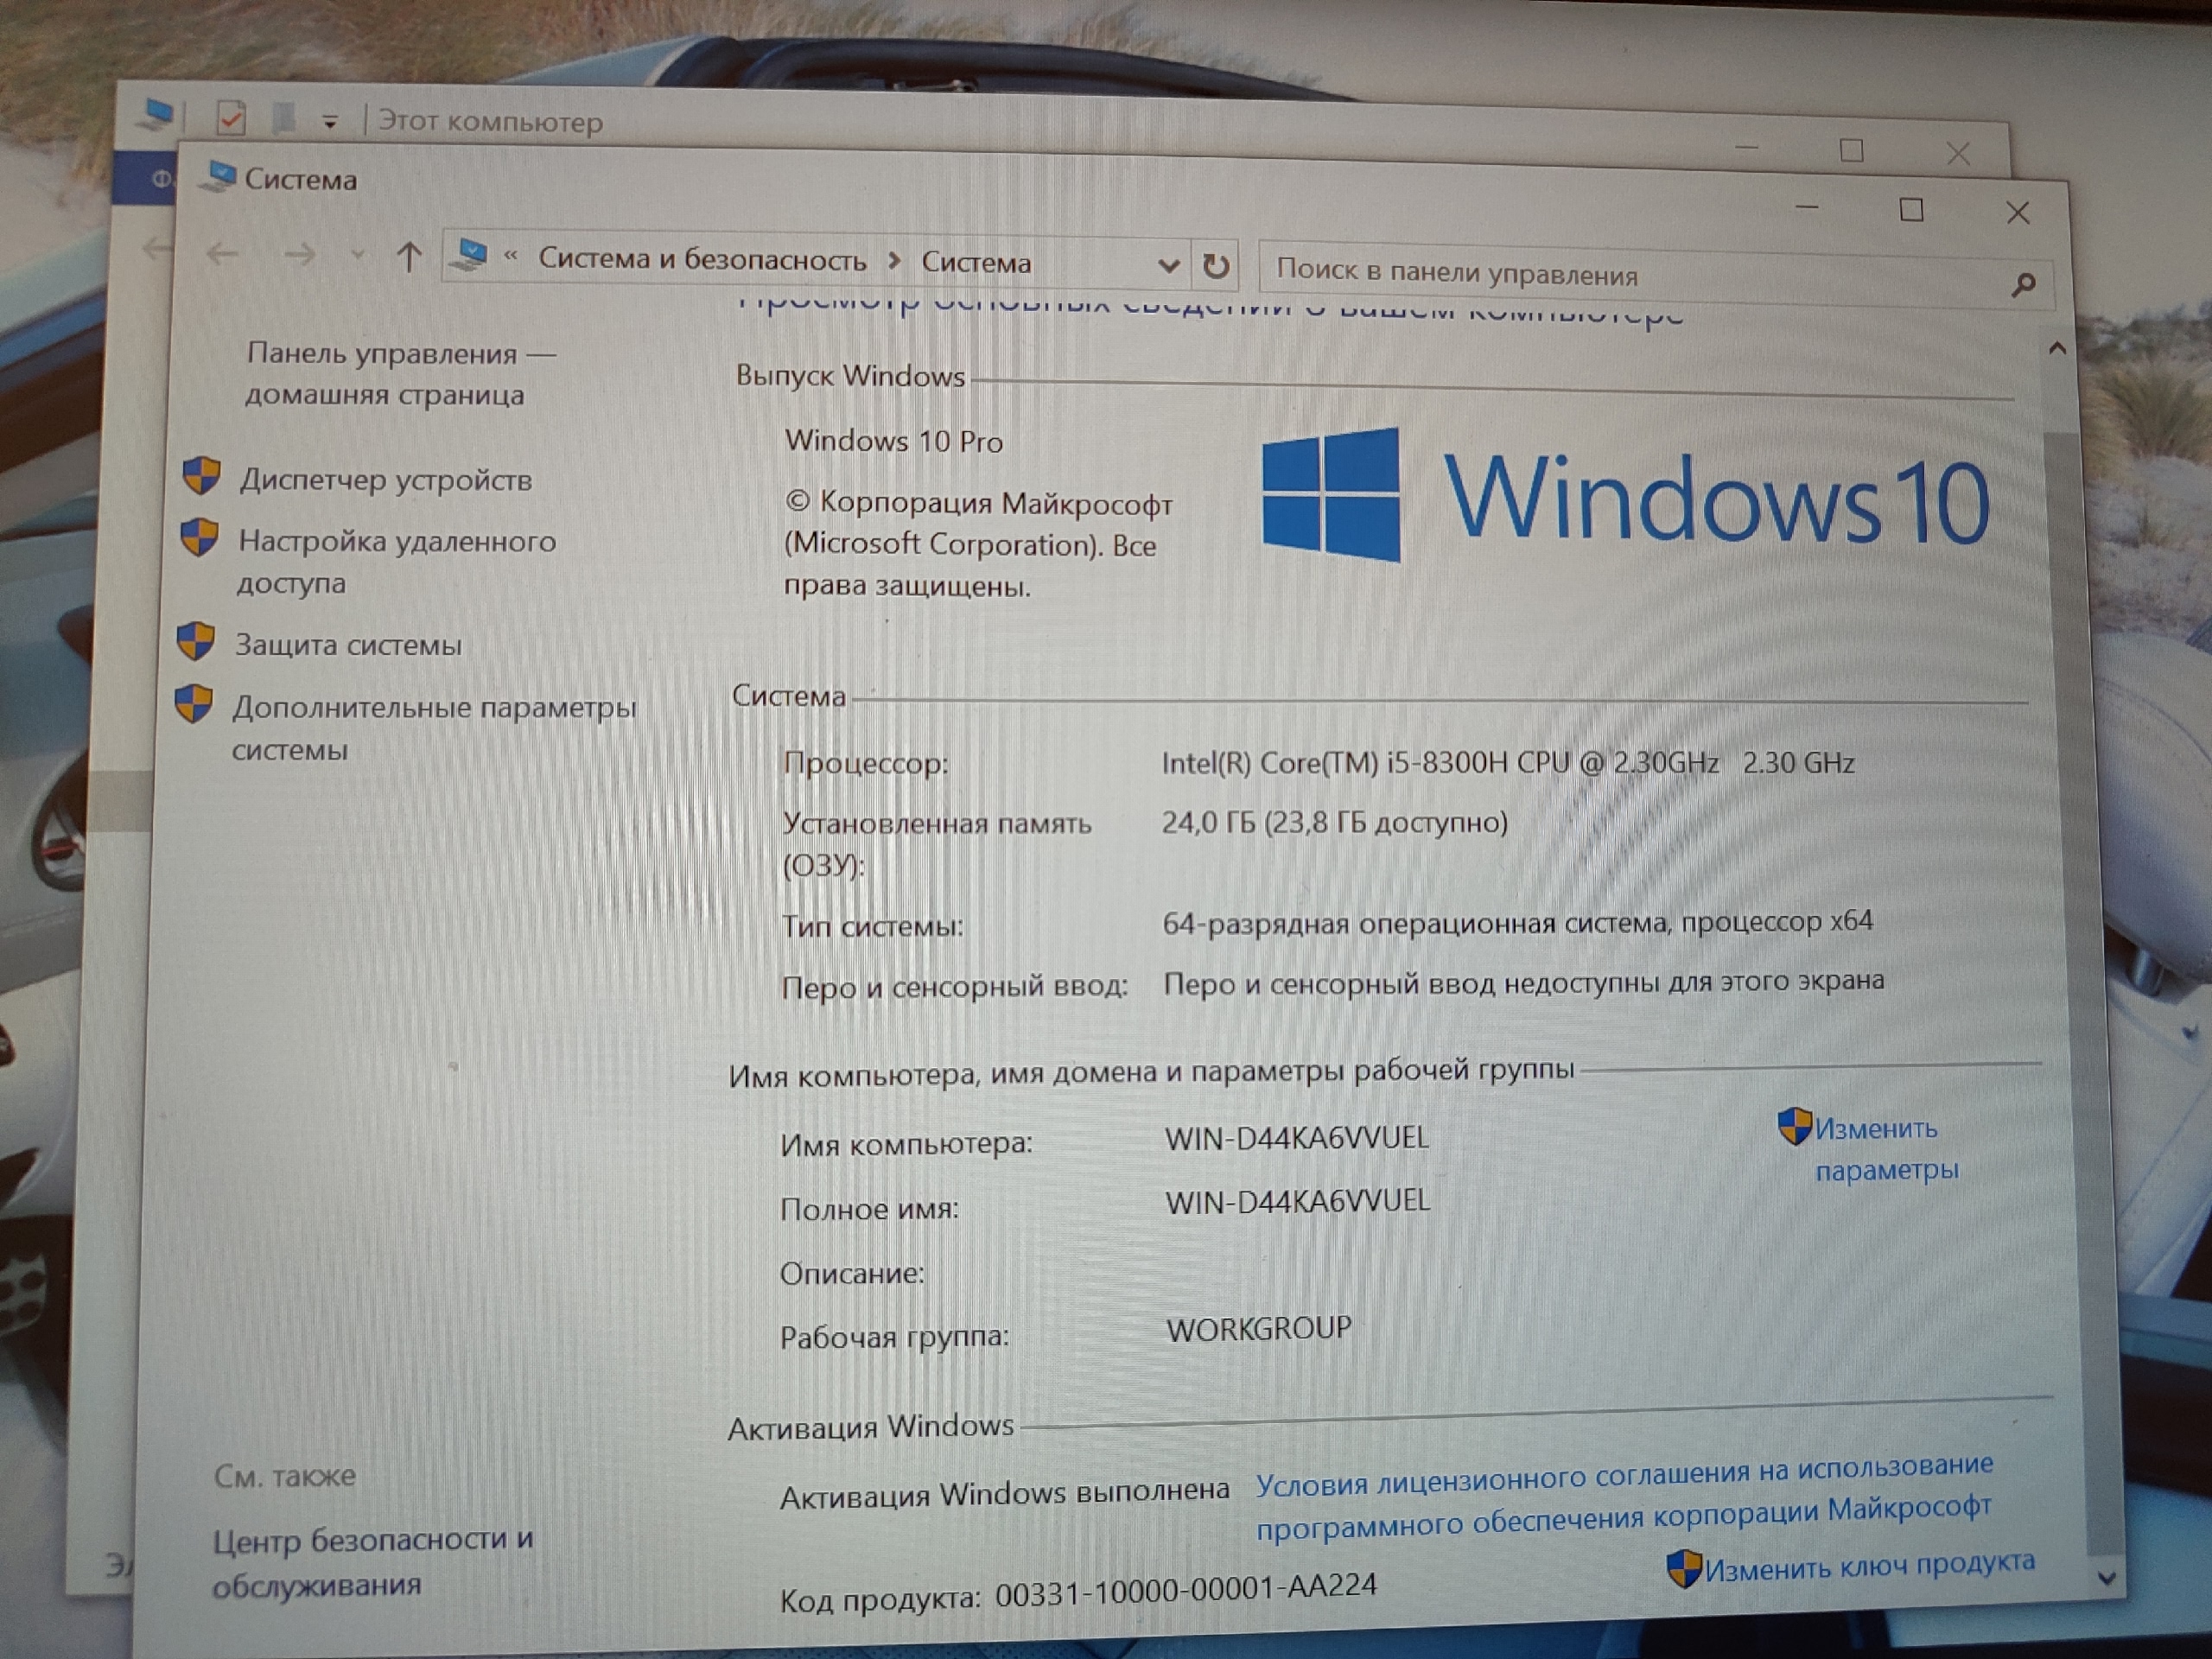Click the magnifier search icon

click(2023, 286)
